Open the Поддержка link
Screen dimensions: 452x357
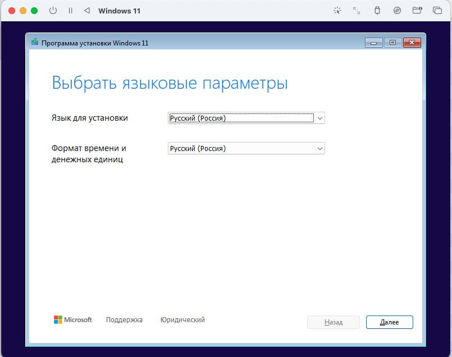pyautogui.click(x=124, y=320)
